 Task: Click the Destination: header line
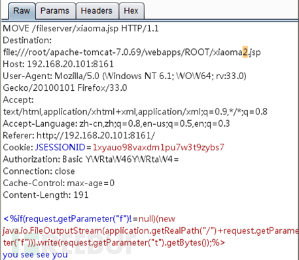pos(27,41)
